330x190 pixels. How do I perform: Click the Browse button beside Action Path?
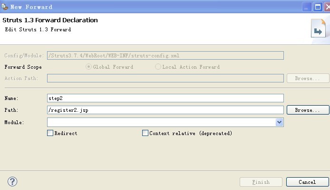click(308, 78)
